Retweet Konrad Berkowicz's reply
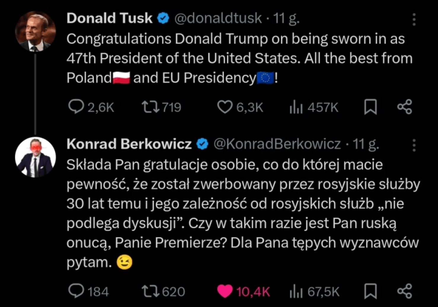 (150, 291)
